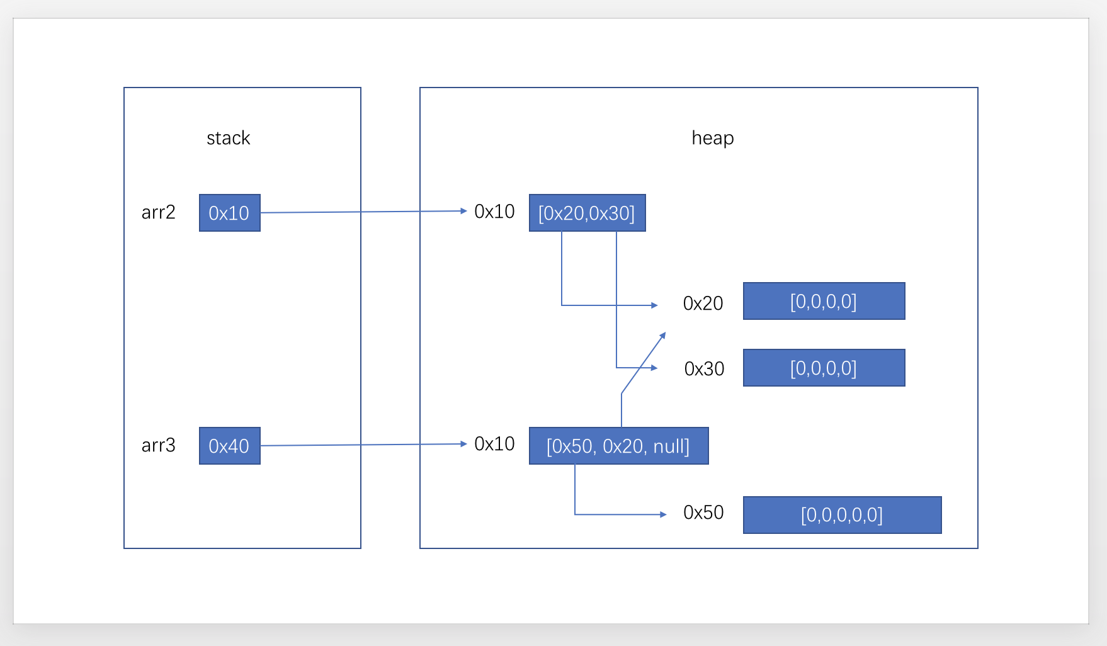This screenshot has height=646, width=1107.
Task: Click 0x10 address label next to [0x50, 0x20, null]
Action: click(x=494, y=444)
